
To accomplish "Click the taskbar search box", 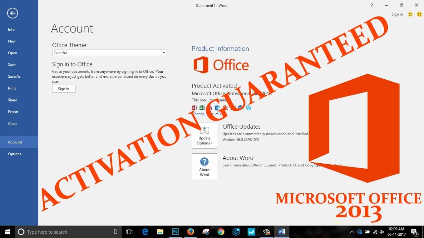I will (68, 232).
